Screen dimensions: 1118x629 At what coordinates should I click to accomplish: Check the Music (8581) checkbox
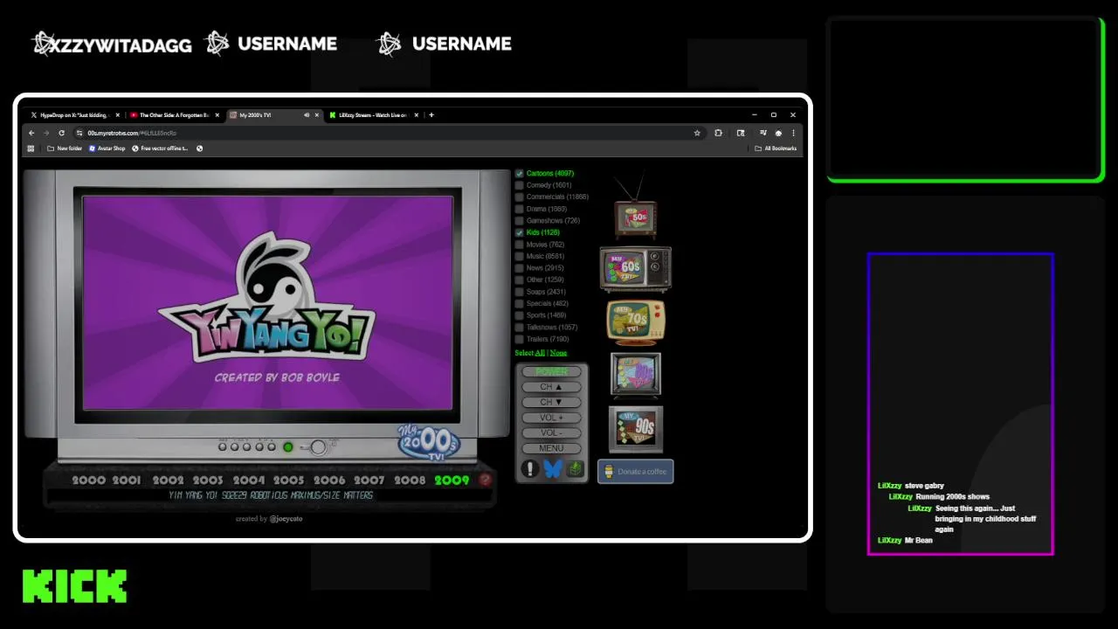(519, 256)
